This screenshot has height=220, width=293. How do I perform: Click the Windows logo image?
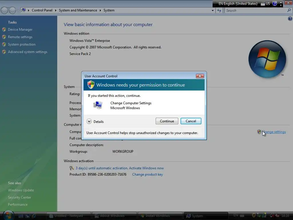tap(267, 59)
